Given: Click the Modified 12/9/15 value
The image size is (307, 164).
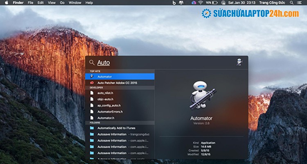Looking at the screenshot, I should 206,155.
